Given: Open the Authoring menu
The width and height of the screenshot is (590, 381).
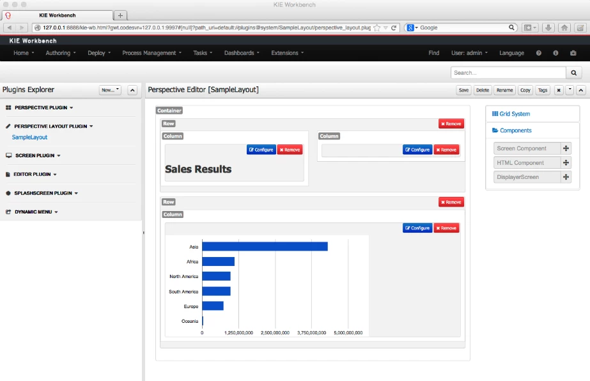Looking at the screenshot, I should click(x=61, y=53).
